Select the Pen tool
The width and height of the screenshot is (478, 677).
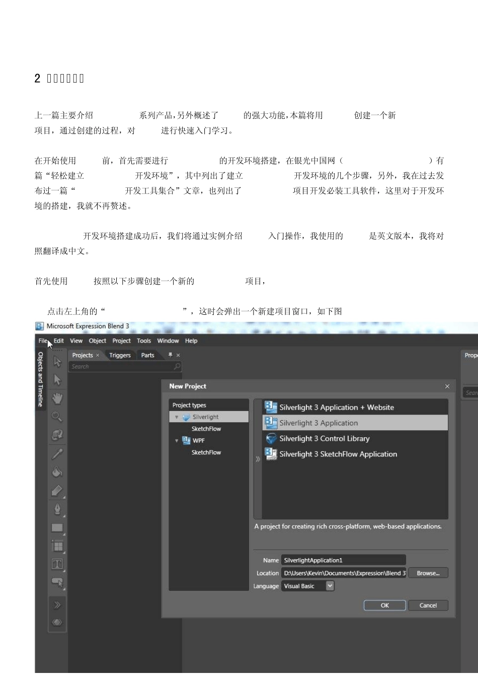[57, 509]
